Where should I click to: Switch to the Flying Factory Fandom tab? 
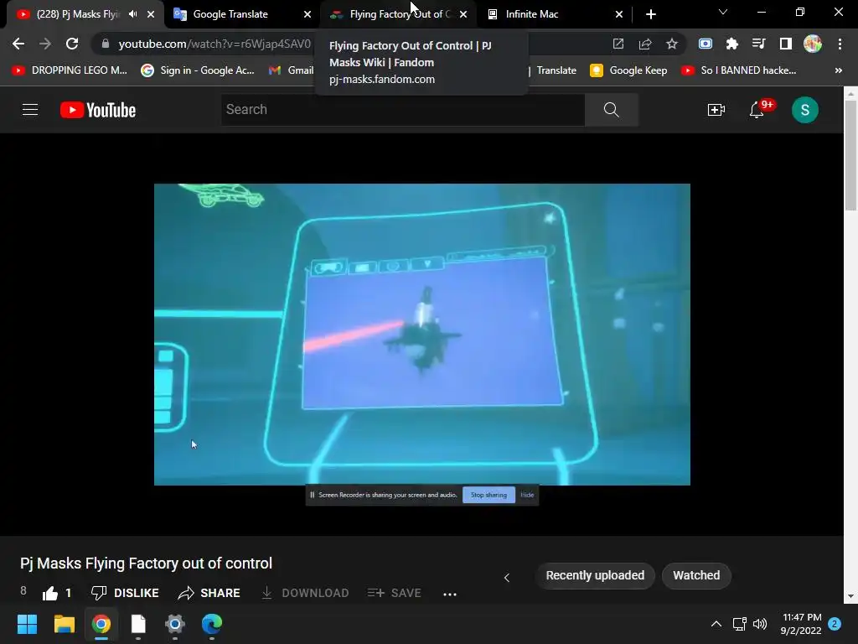[400, 14]
